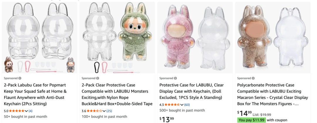Open 2-Pack Clear Protective Case title link
The height and width of the screenshot is (123, 317).
117,95
